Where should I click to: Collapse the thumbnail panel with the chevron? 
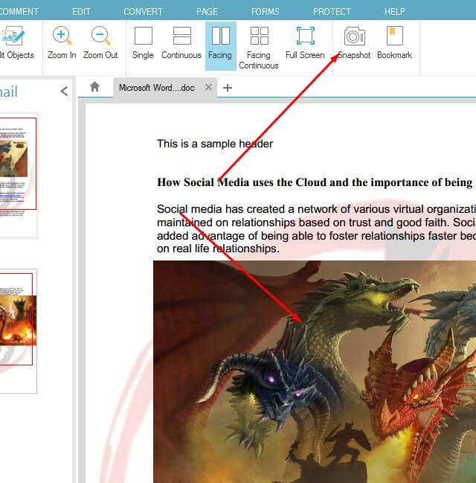64,92
